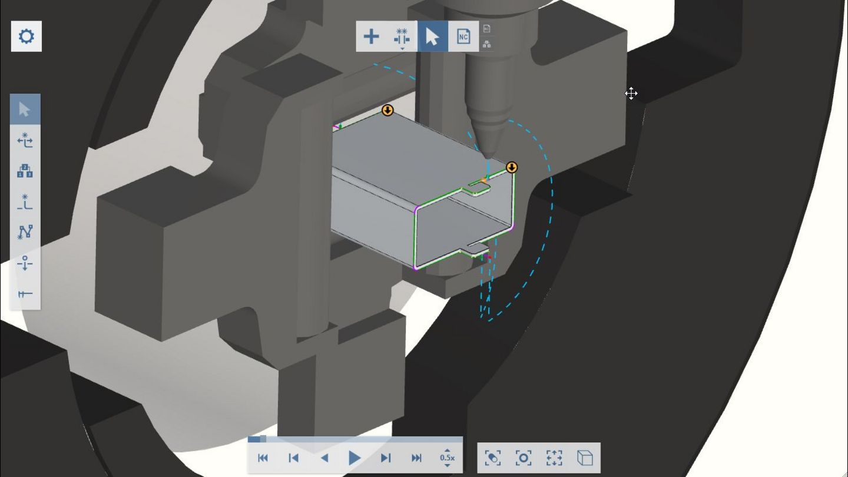Skip to the start of the simulation
This screenshot has height=477, width=848.
tap(263, 458)
